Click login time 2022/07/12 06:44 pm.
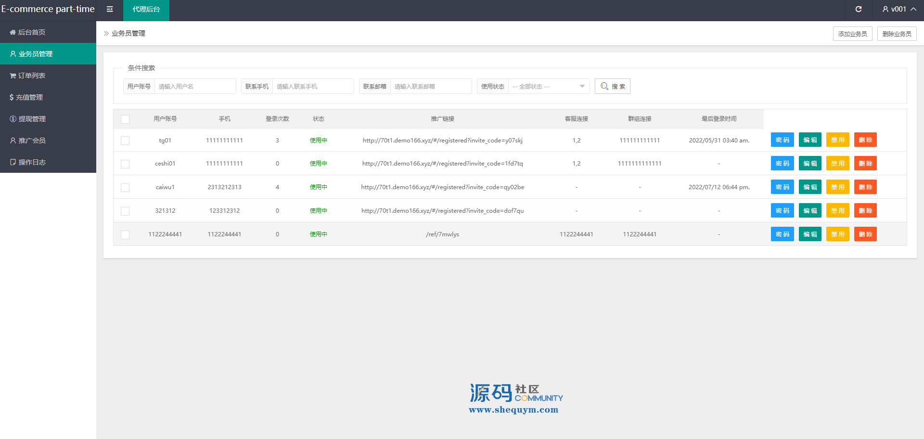 pyautogui.click(x=719, y=187)
